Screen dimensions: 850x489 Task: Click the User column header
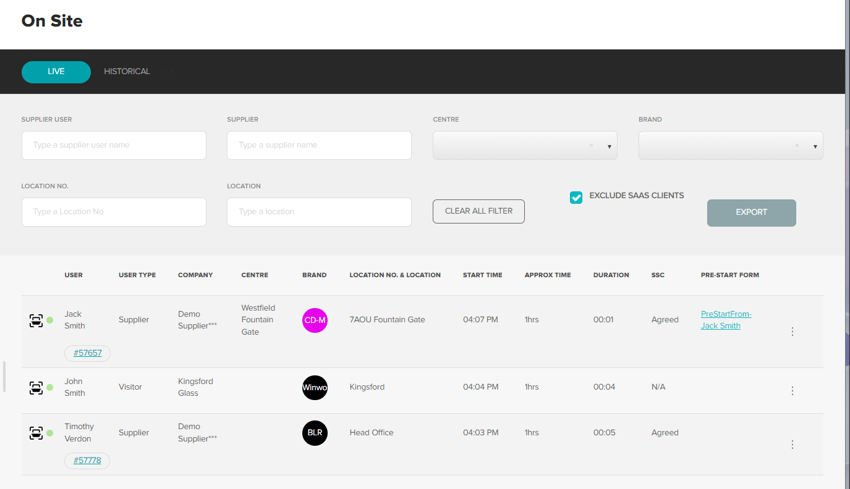(74, 275)
